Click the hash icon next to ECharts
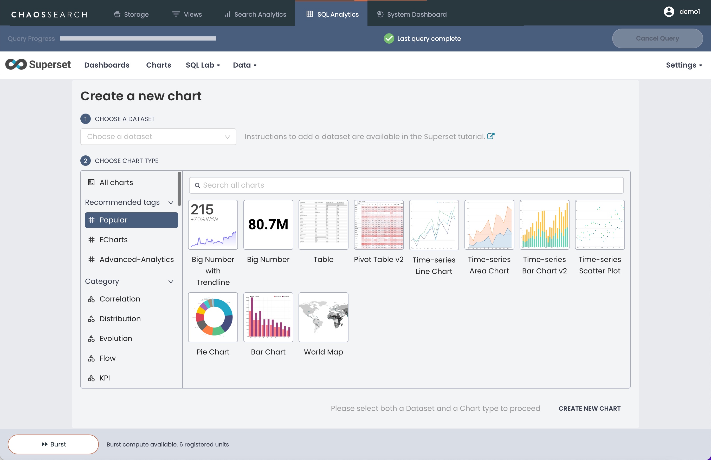The height and width of the screenshot is (460, 711). [92, 240]
